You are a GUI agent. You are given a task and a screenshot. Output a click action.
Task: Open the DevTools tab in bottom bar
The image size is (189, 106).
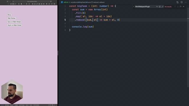pos(7,105)
